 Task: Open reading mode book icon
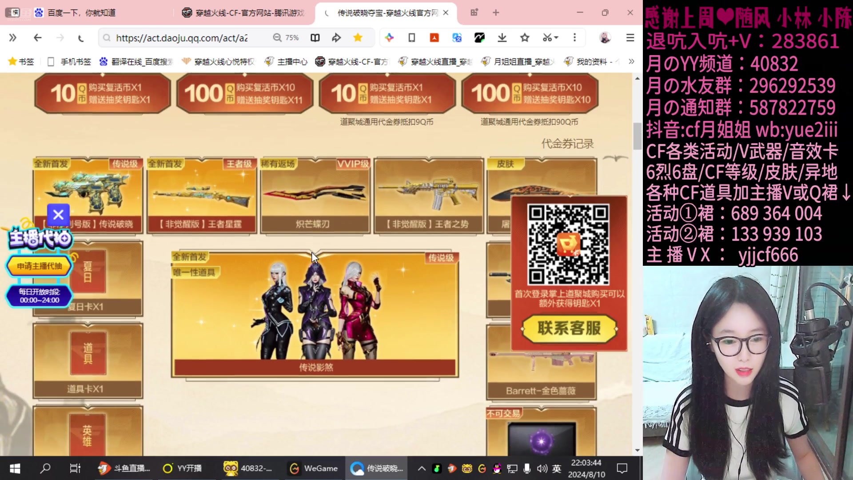coord(315,38)
